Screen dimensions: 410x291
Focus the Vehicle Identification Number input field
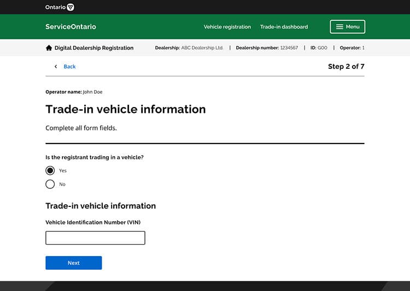point(95,237)
